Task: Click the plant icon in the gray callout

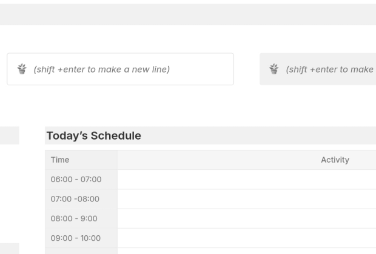Action: pyautogui.click(x=274, y=70)
